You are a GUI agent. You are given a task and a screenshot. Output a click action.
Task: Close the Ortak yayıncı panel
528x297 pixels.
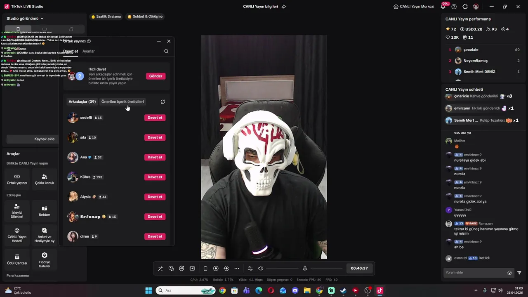[x=169, y=41]
